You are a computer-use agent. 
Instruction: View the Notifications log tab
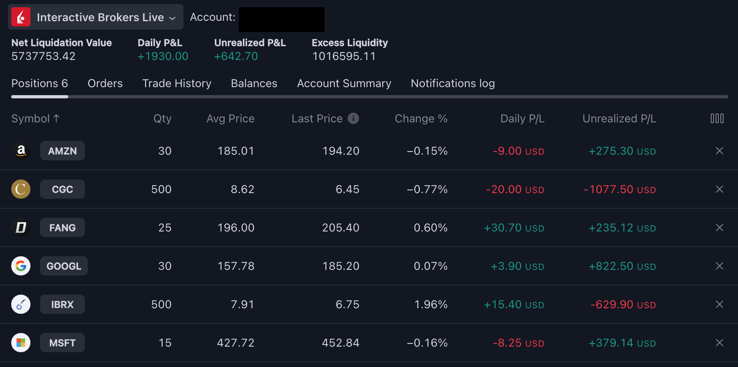453,83
